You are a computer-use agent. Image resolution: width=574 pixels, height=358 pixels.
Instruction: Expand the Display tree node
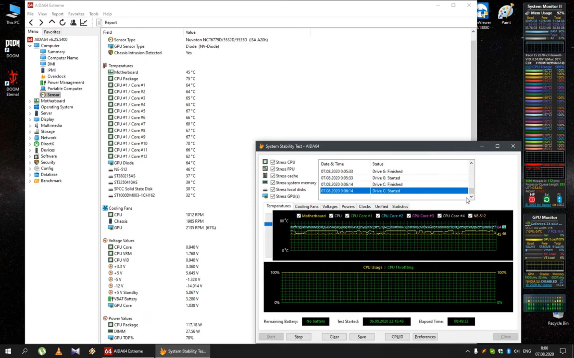(x=30, y=119)
